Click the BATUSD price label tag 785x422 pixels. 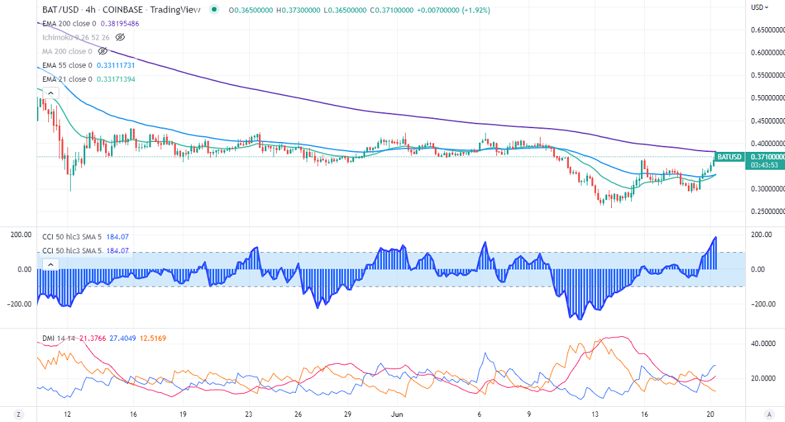pyautogui.click(x=729, y=157)
